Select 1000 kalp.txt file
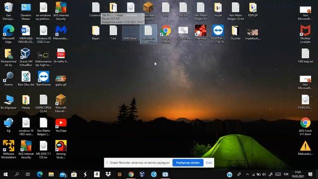This screenshot has height=179, width=318. pos(305,56)
